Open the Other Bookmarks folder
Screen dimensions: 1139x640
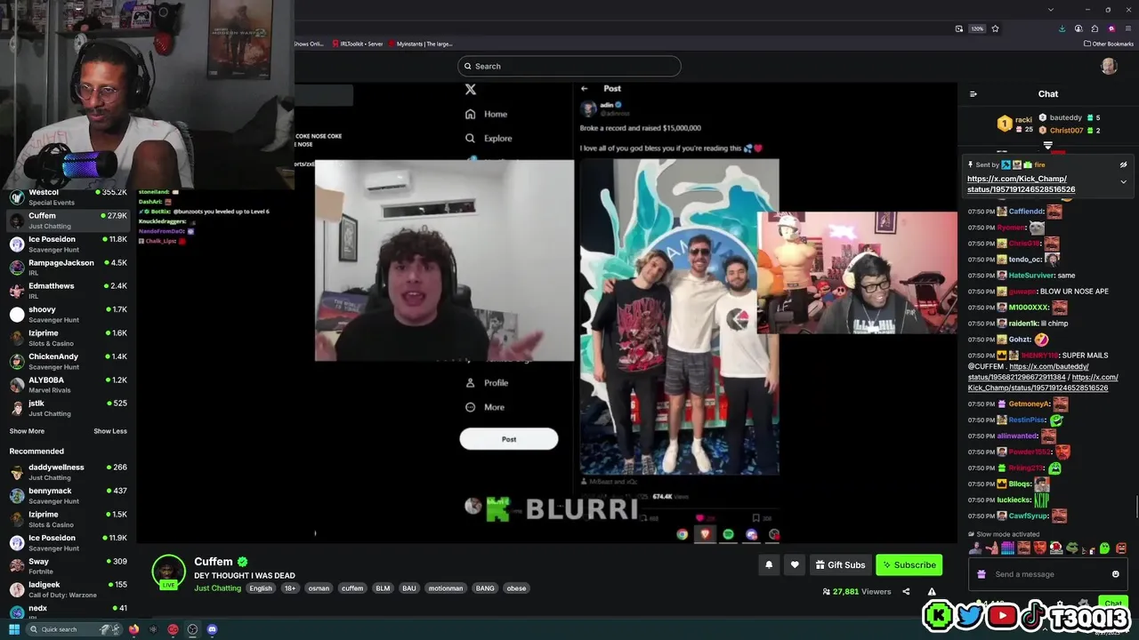point(1109,44)
